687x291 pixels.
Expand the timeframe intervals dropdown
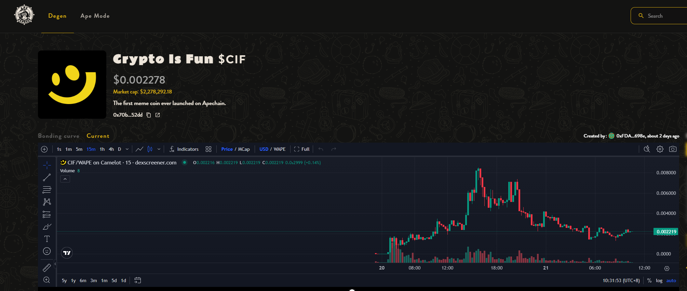(x=127, y=149)
